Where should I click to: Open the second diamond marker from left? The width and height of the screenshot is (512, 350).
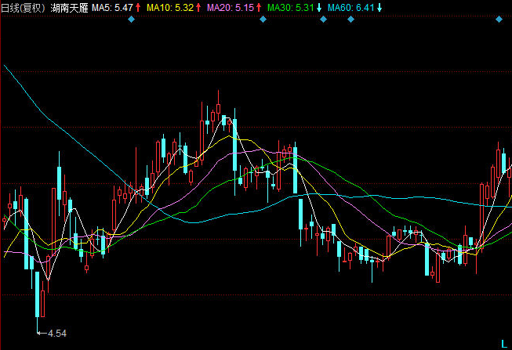pos(263,20)
